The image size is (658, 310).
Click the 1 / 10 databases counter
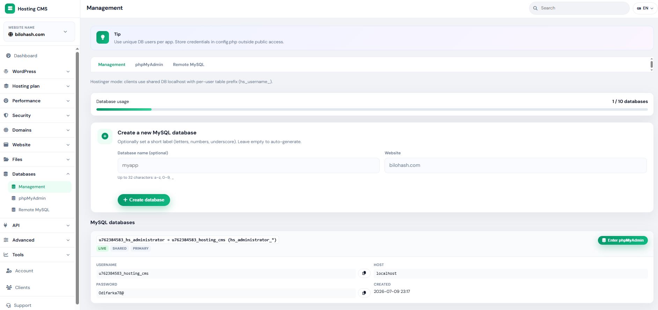click(x=630, y=102)
